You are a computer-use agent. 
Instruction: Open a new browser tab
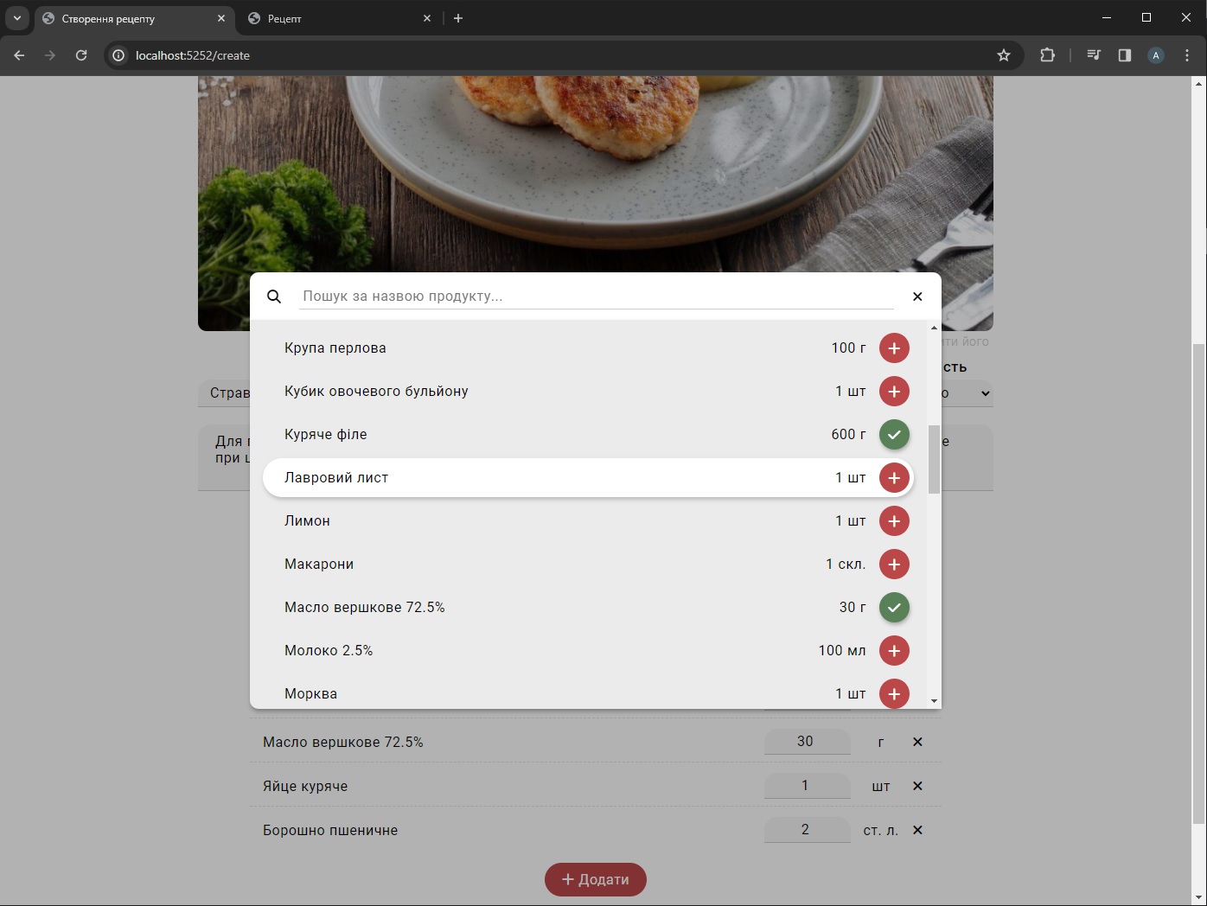click(x=458, y=18)
